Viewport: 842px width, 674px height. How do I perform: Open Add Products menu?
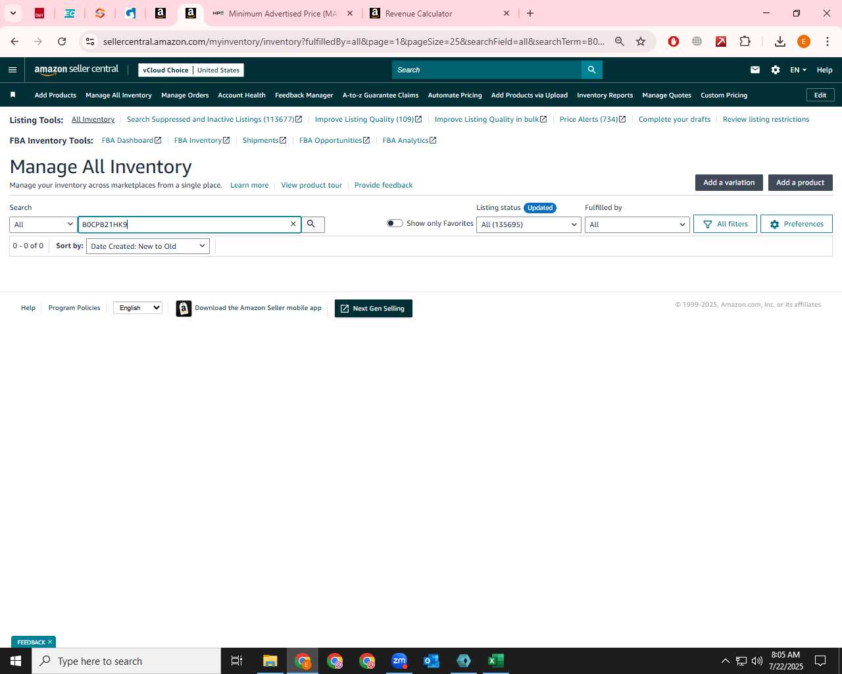[55, 95]
